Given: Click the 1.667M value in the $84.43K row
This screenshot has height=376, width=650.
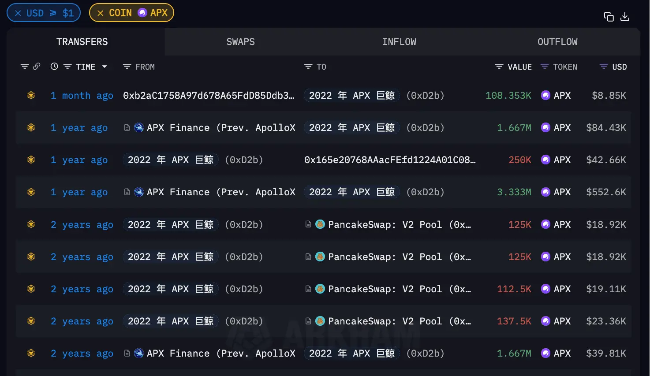Looking at the screenshot, I should [514, 128].
